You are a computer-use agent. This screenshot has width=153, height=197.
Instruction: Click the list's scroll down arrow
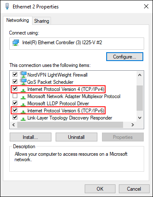tap(140, 118)
